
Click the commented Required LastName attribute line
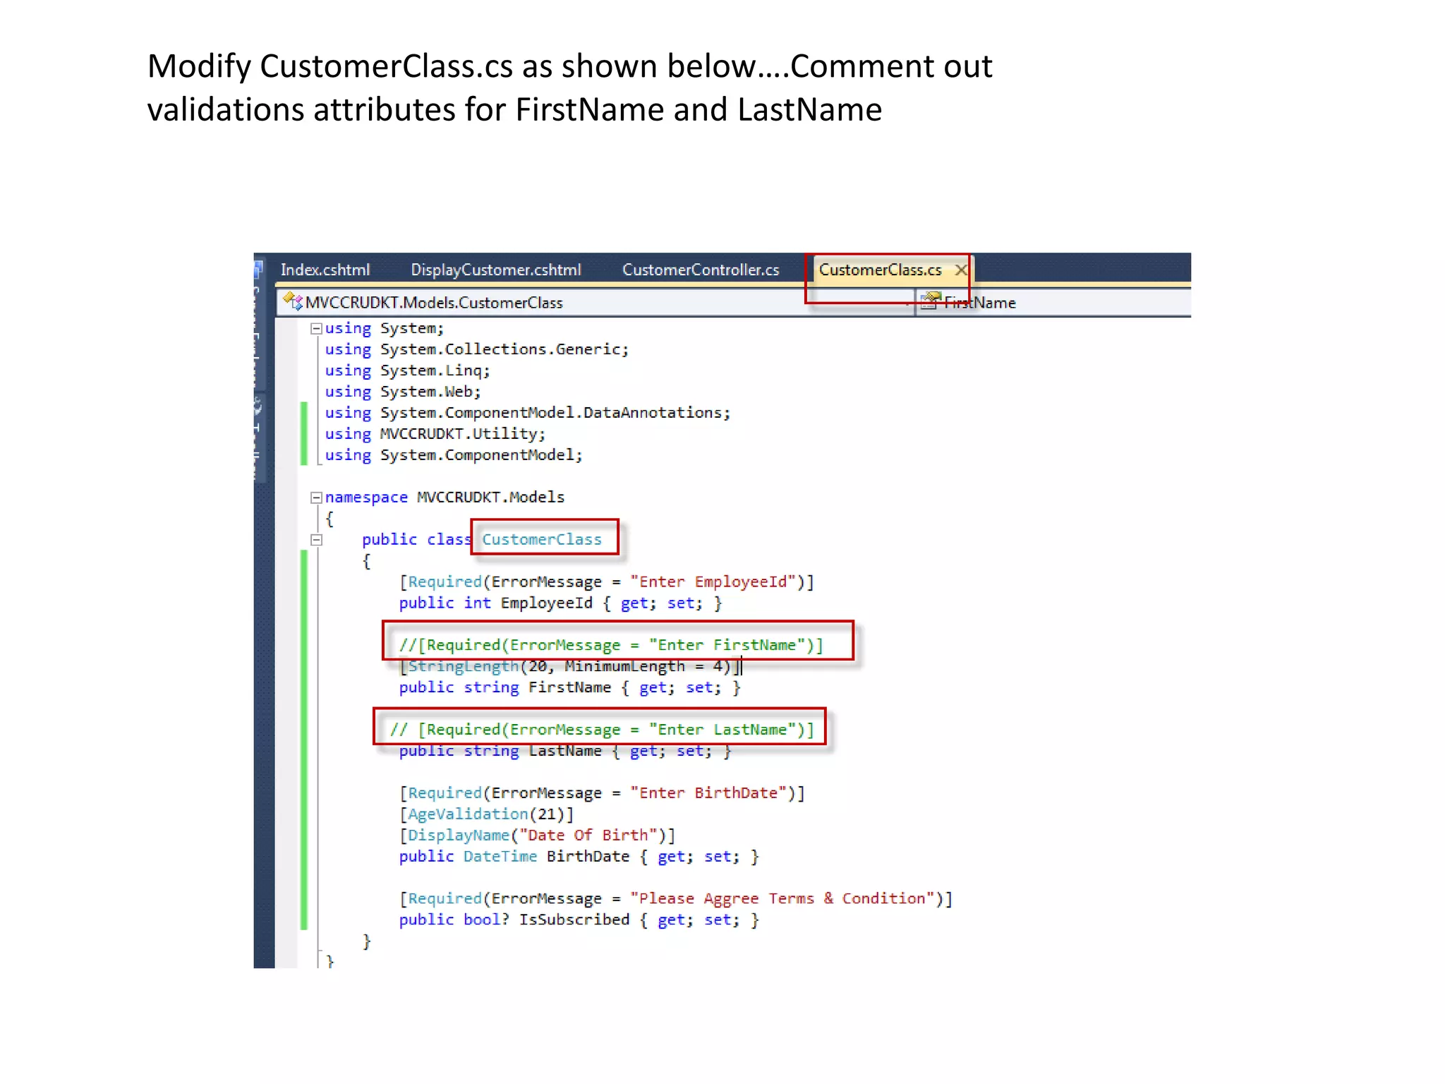point(601,730)
